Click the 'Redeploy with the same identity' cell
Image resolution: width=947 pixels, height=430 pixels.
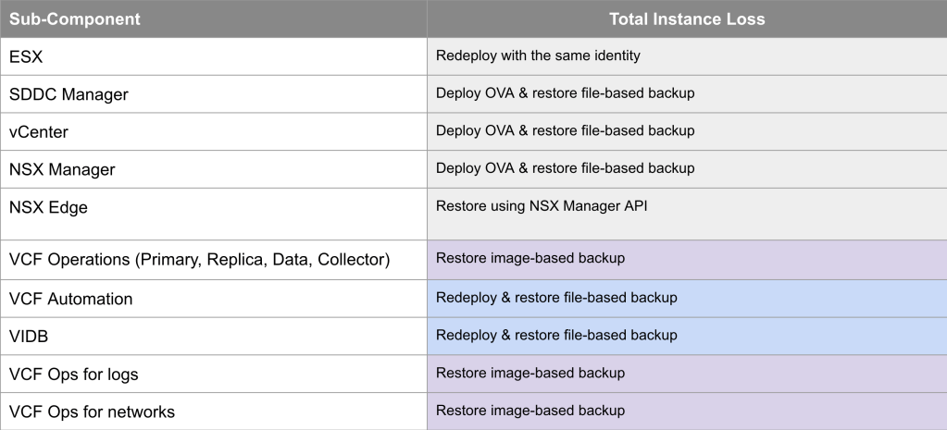click(x=538, y=56)
